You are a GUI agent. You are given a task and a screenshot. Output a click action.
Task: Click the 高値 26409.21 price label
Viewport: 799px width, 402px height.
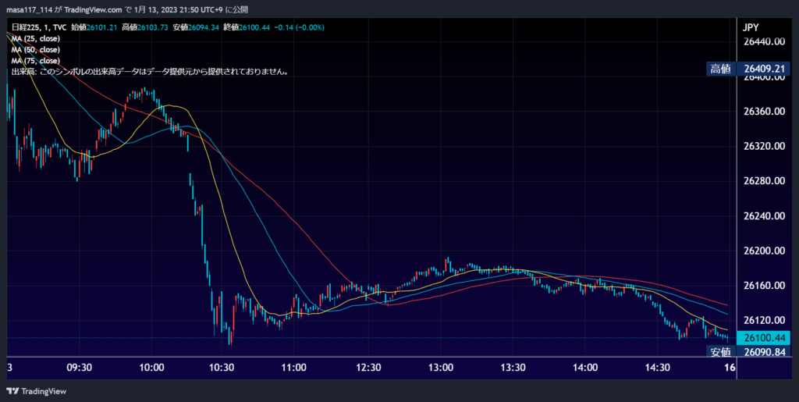point(748,69)
